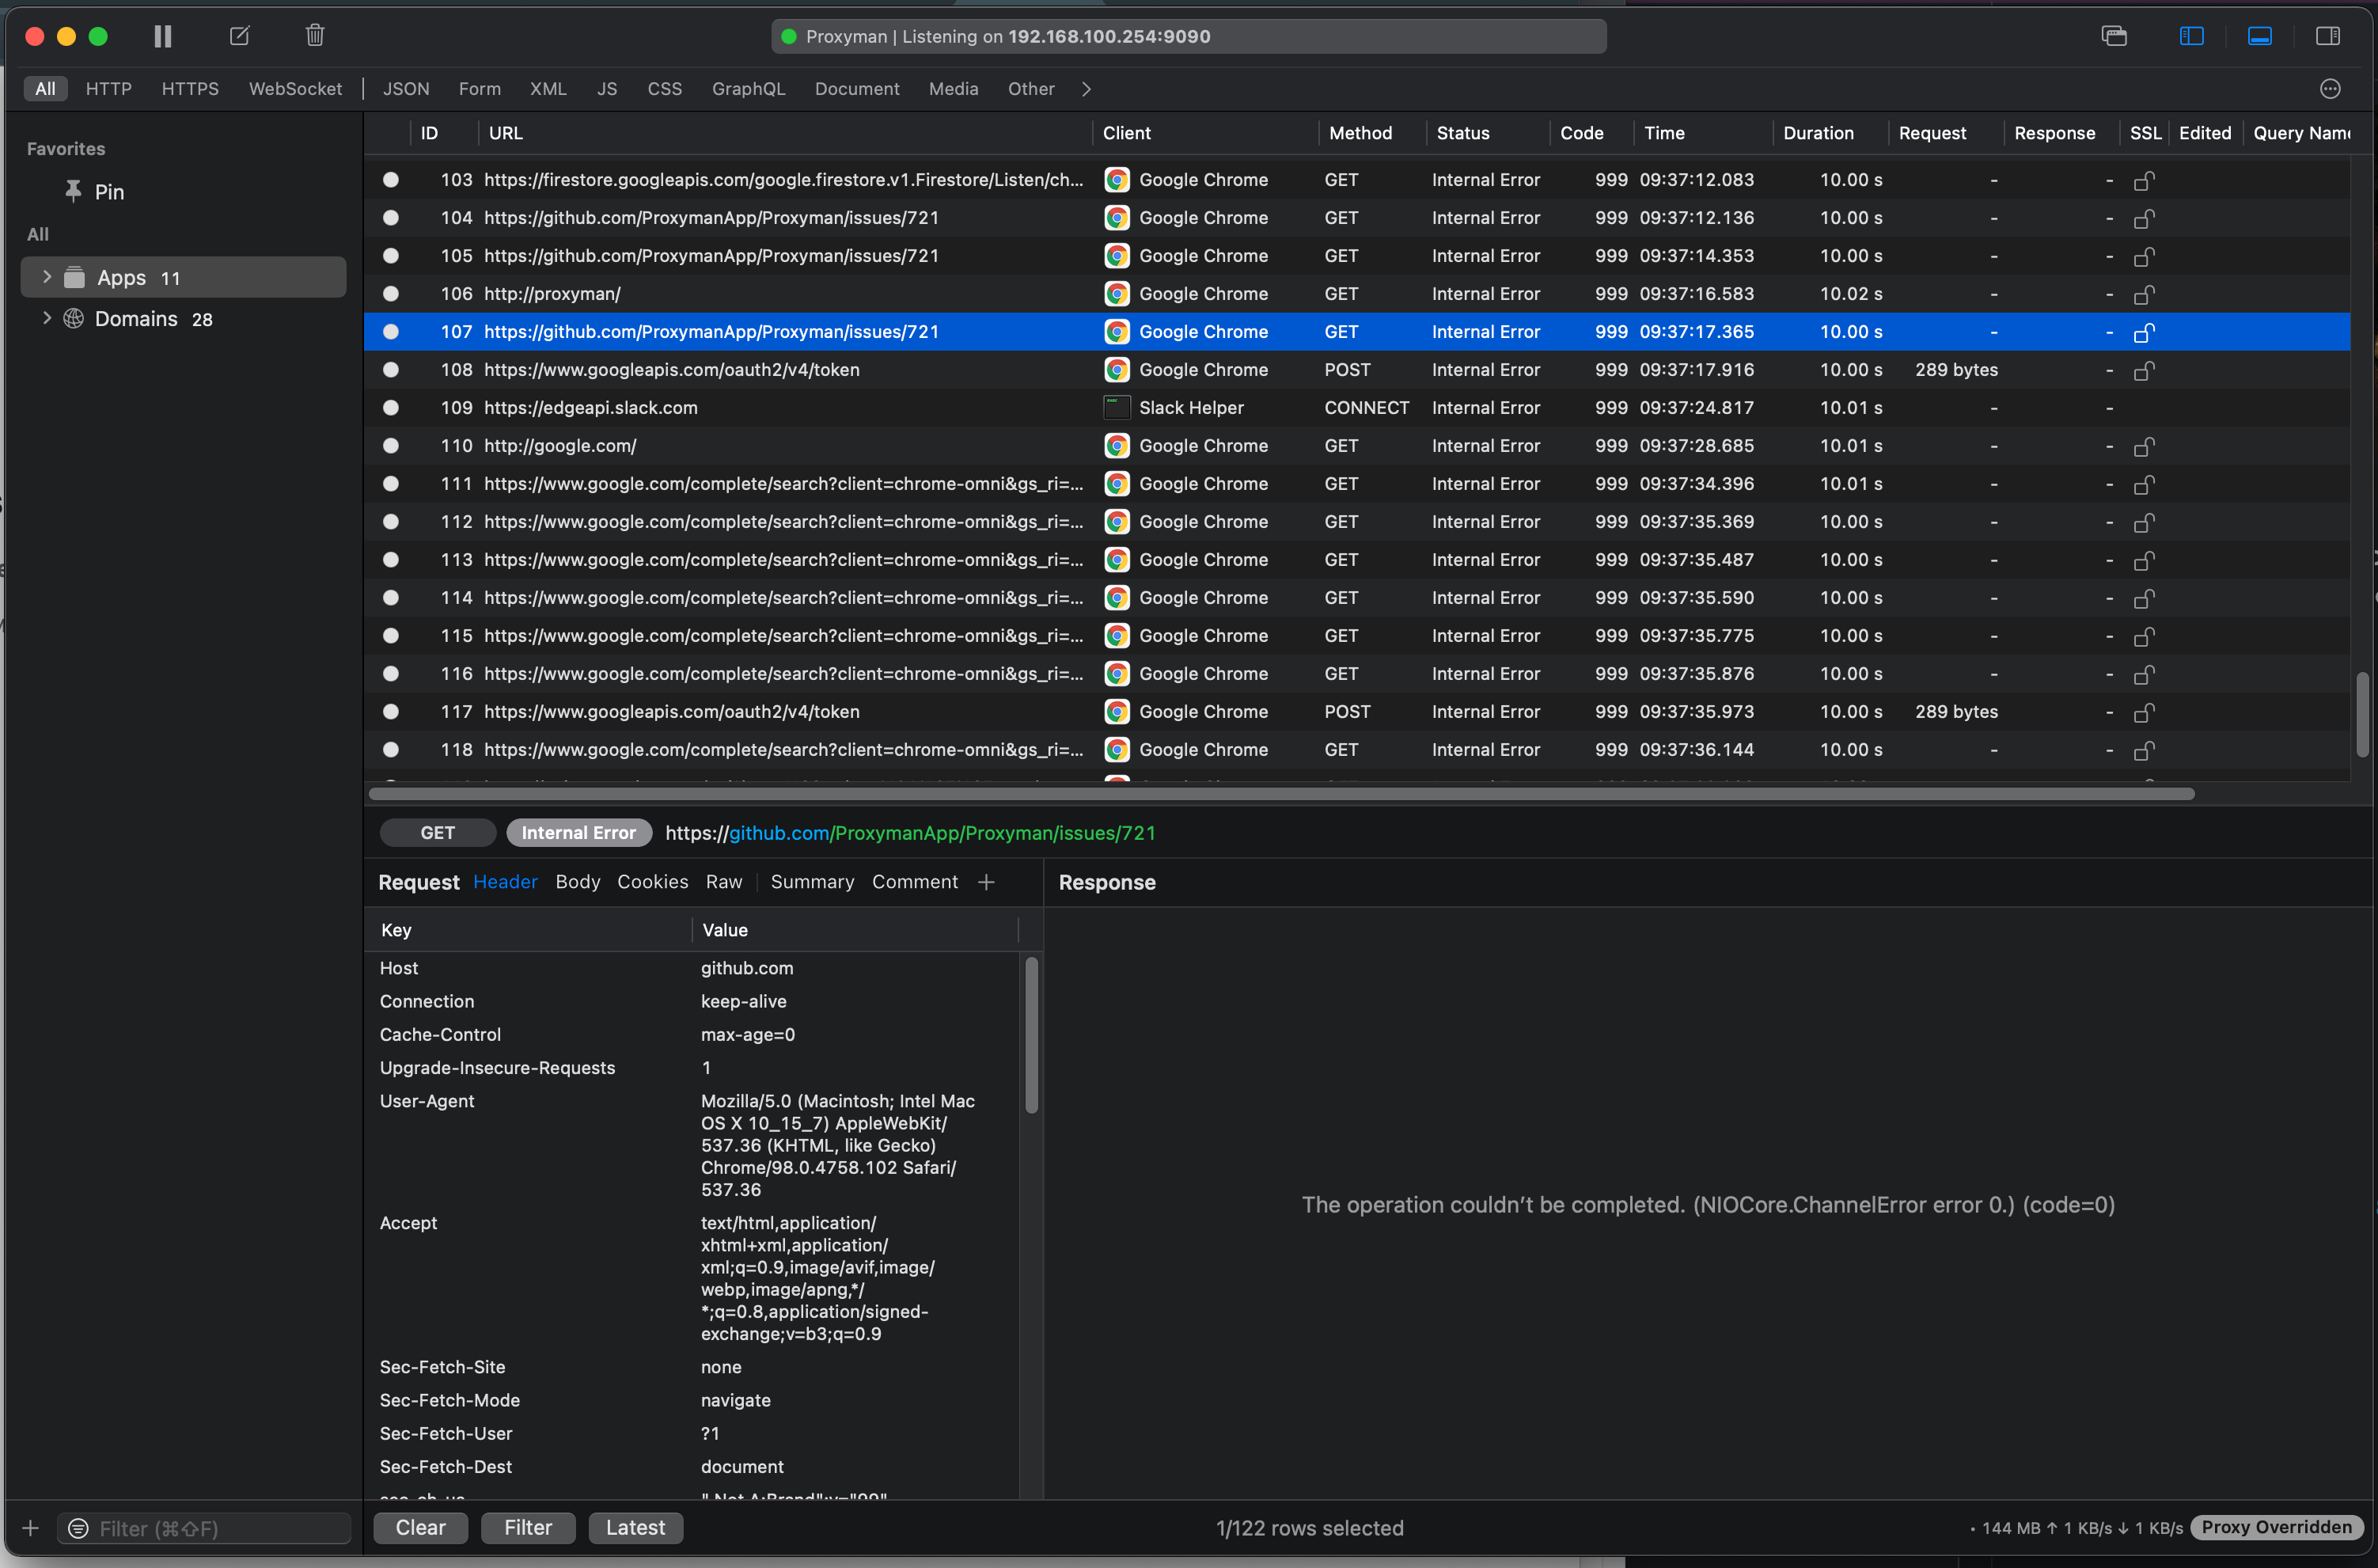Screen dimensions: 2378x1568
Task: Show more filter types via chevron
Action: click(1086, 89)
